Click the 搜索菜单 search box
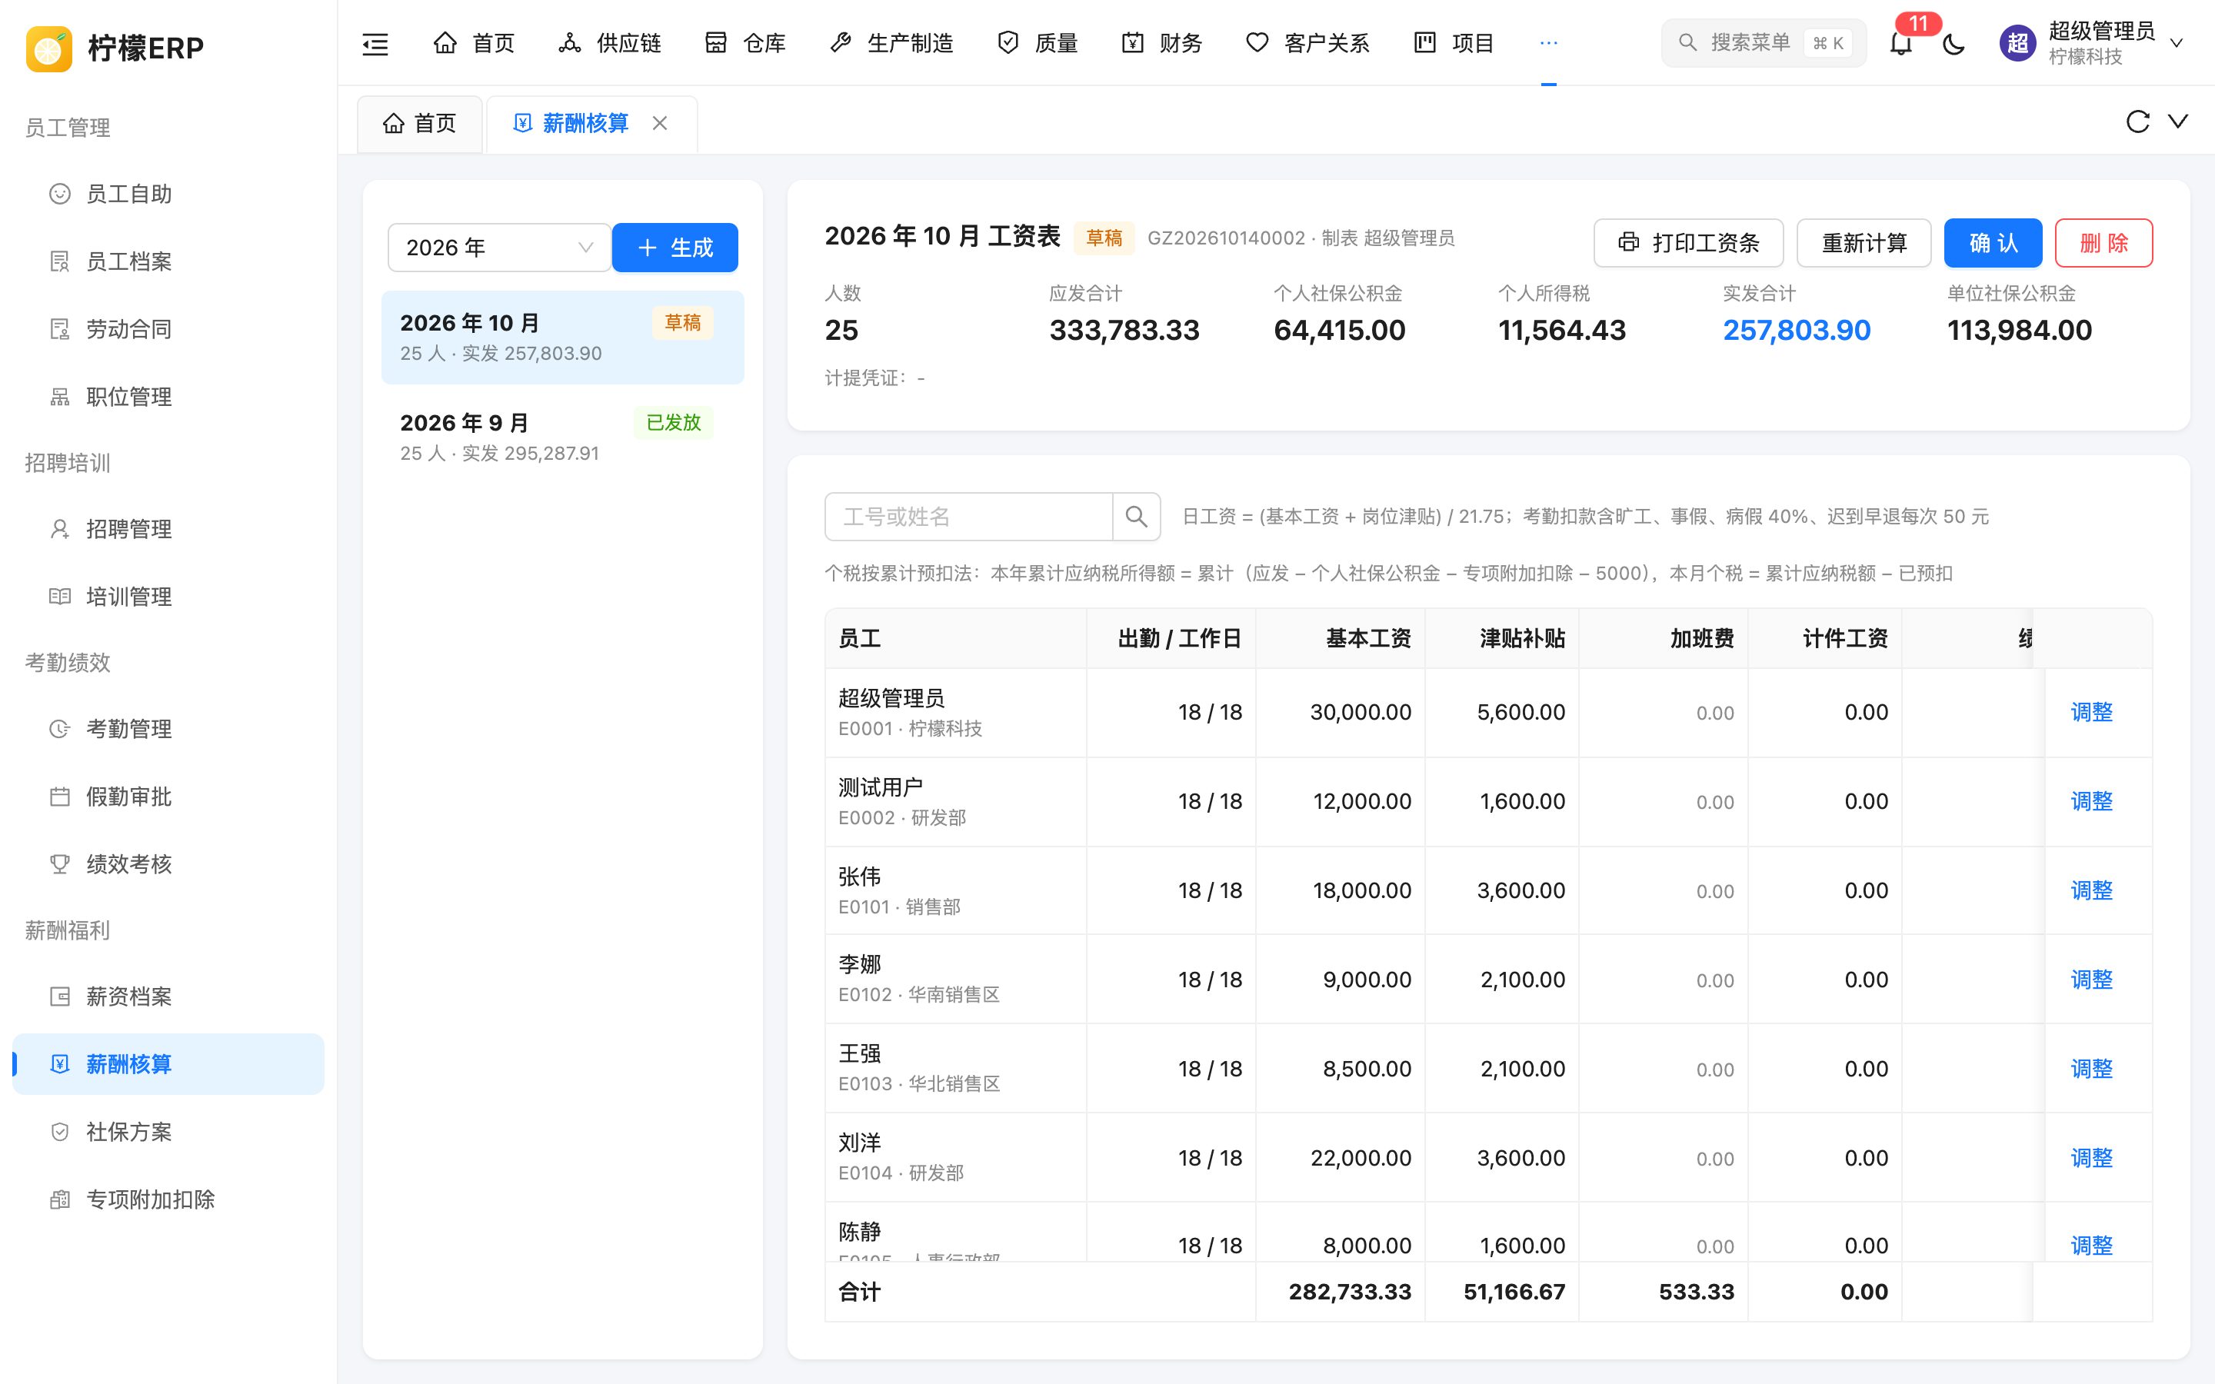 [x=1763, y=43]
